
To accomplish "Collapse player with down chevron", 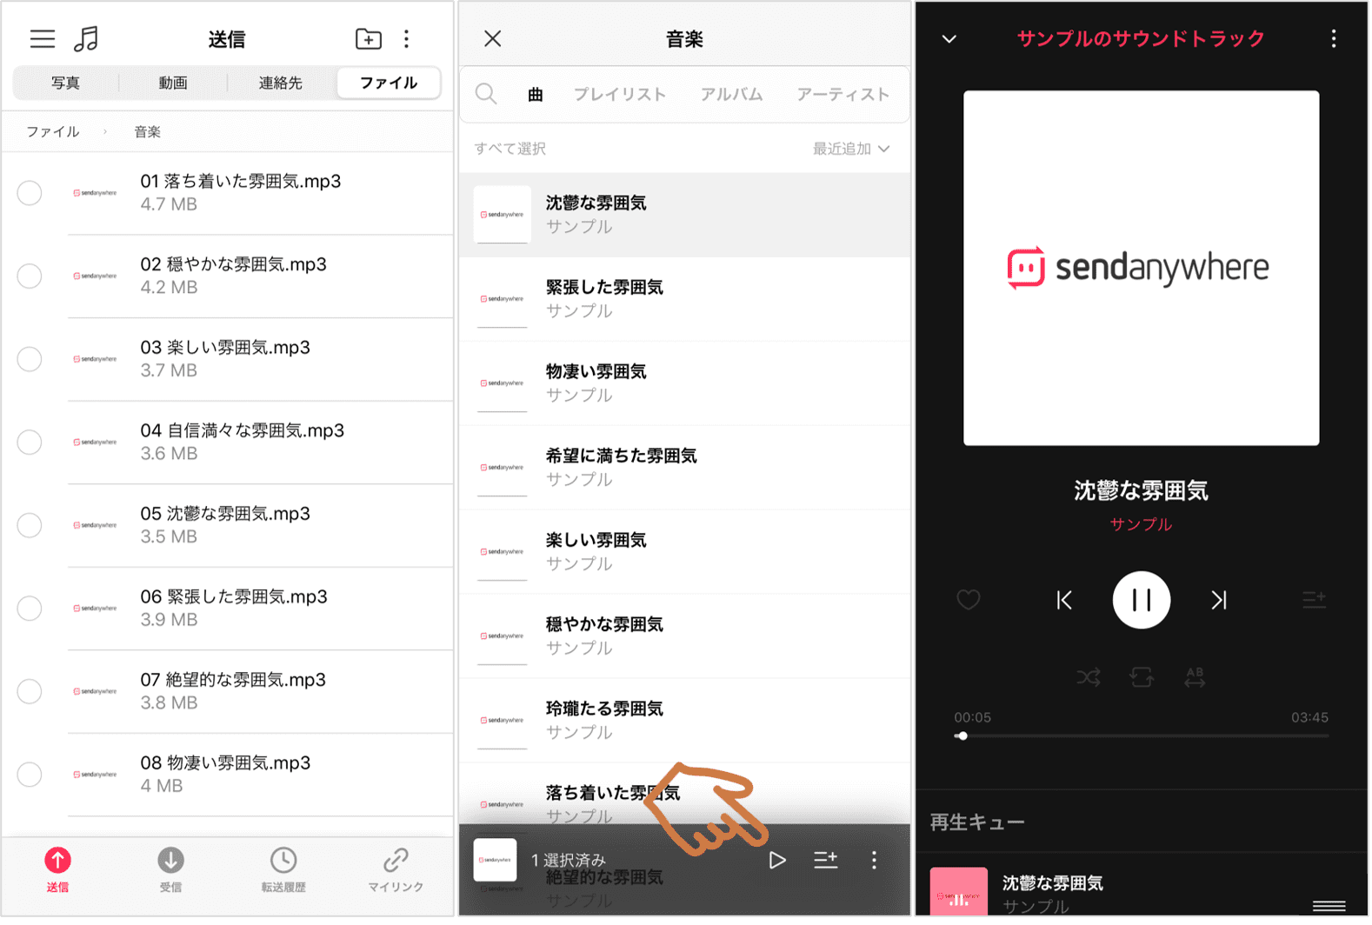I will 950,39.
